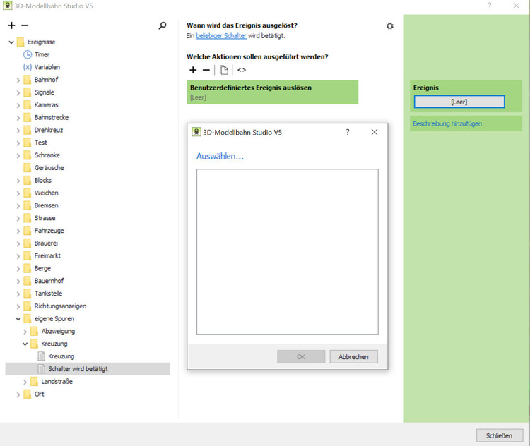Click the Variablen (x) icon
The width and height of the screenshot is (530, 446).
point(28,67)
